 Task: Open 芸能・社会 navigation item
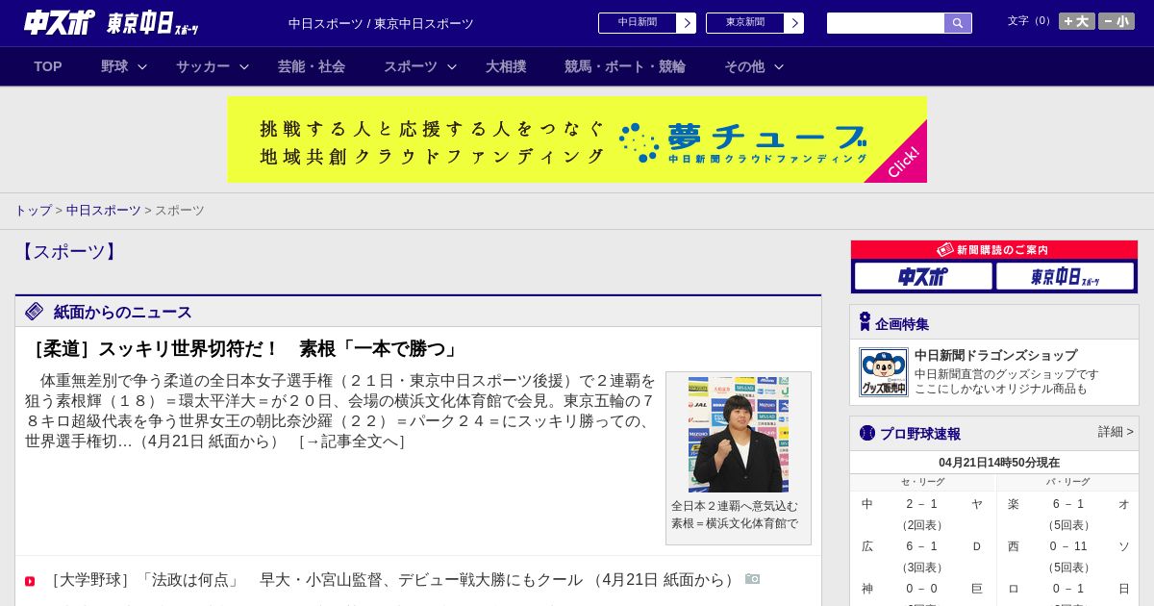[x=312, y=66]
